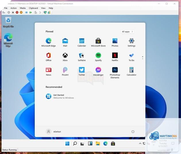Click the network icon in the system tray
This screenshot has width=181, height=154.
(144, 143)
